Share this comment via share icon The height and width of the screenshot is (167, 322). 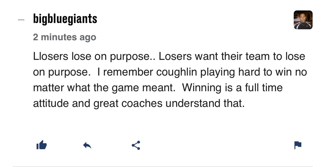136,145
